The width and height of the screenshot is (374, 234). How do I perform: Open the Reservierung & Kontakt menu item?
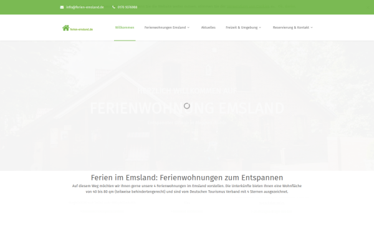[290, 27]
